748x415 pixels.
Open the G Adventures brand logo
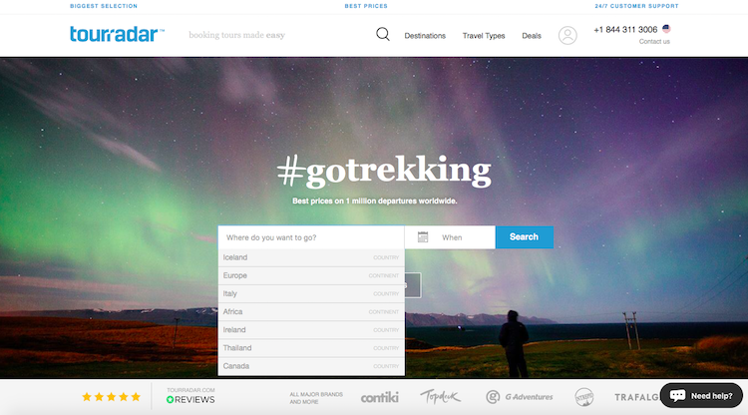tap(519, 397)
